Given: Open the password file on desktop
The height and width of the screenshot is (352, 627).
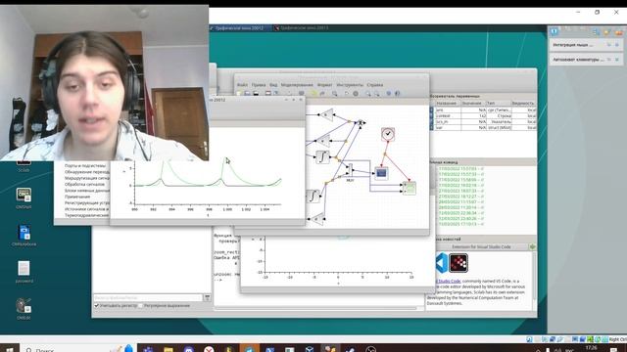Looking at the screenshot, I should (x=24, y=272).
